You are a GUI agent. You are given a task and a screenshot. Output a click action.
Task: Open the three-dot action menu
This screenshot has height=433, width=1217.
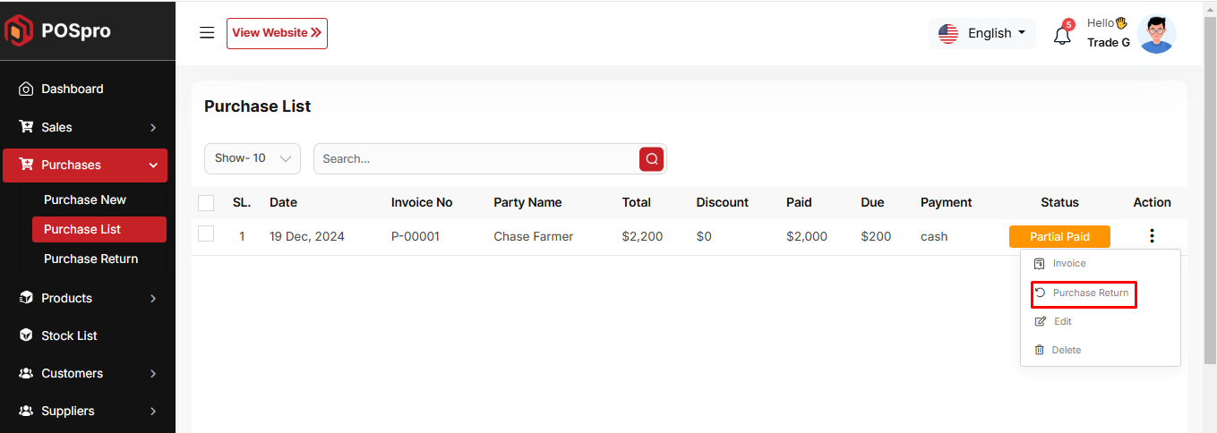1152,236
